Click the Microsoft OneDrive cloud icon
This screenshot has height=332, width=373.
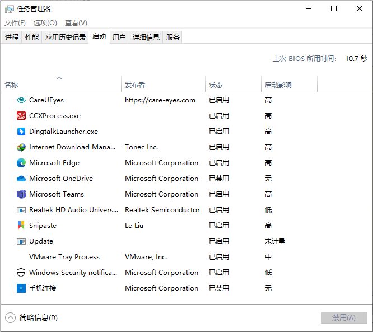tap(21, 179)
